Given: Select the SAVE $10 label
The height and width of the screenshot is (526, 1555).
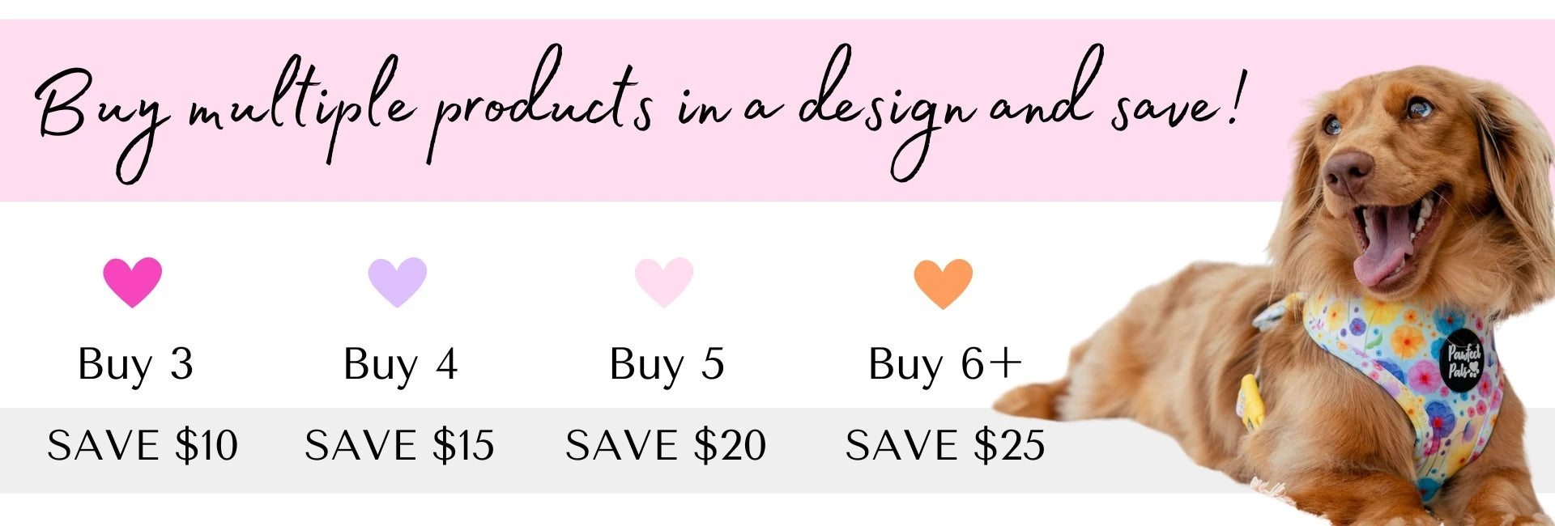Looking at the screenshot, I should click(x=143, y=446).
